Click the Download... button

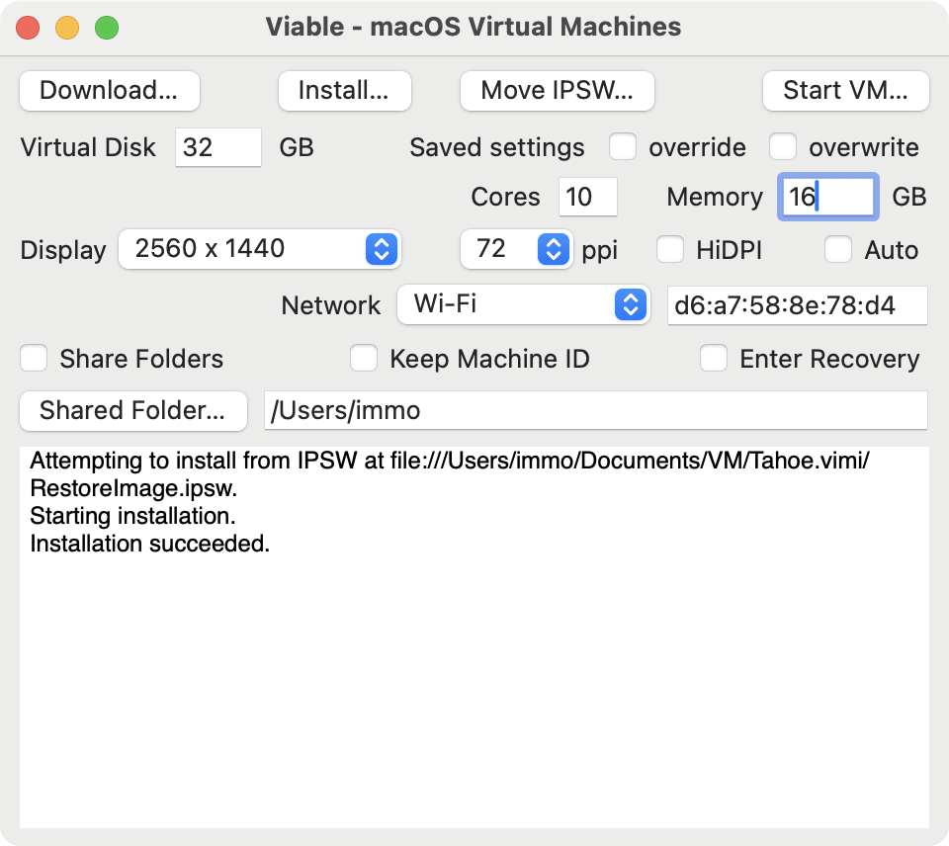pyautogui.click(x=110, y=91)
